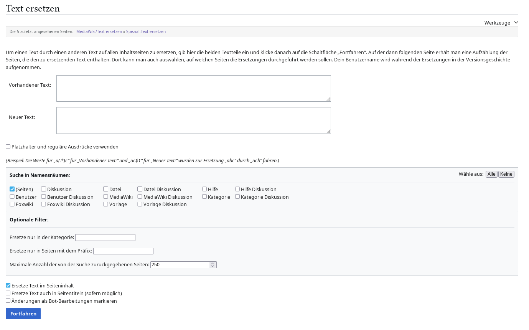Click the Fortfahren submit button
Viewport: 529px width, 330px height.
pyautogui.click(x=23, y=313)
